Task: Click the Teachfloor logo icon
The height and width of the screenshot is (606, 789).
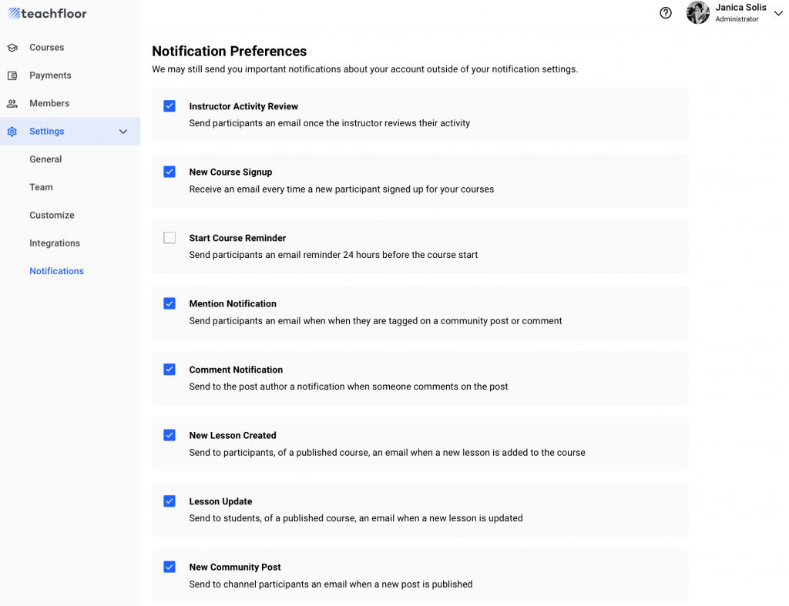Action: (x=15, y=13)
